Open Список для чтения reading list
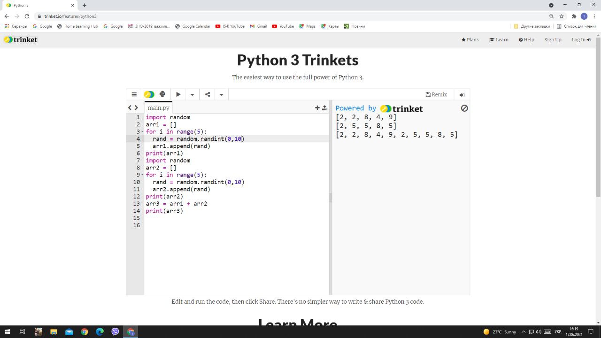Screen dimensions: 601x338 576,26
